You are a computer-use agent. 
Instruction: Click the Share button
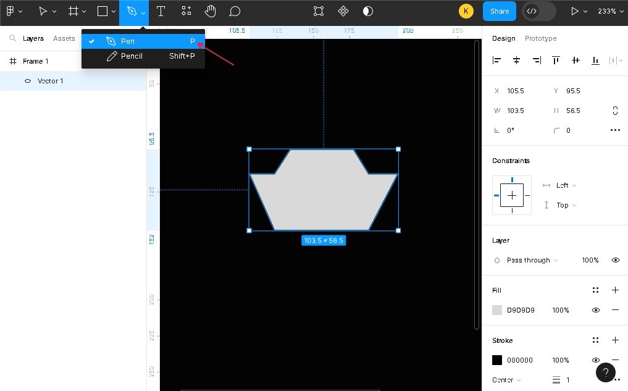point(499,11)
